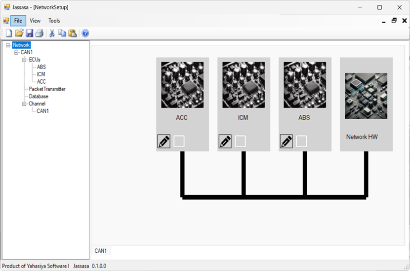Click the ICM circuit board image
Screen dimensions: 410x271
point(244,85)
